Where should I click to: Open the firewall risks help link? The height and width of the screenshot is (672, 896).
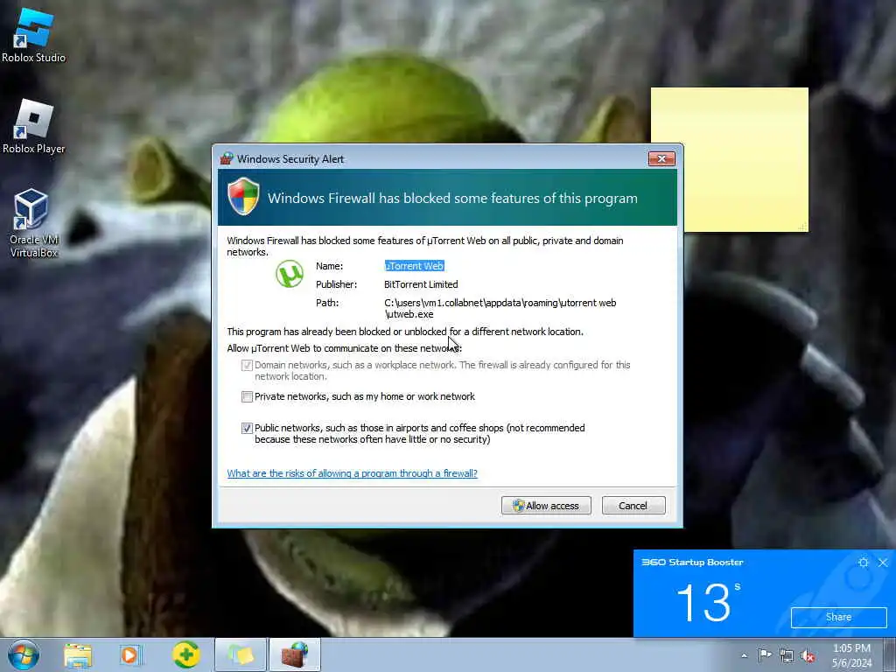tap(352, 473)
